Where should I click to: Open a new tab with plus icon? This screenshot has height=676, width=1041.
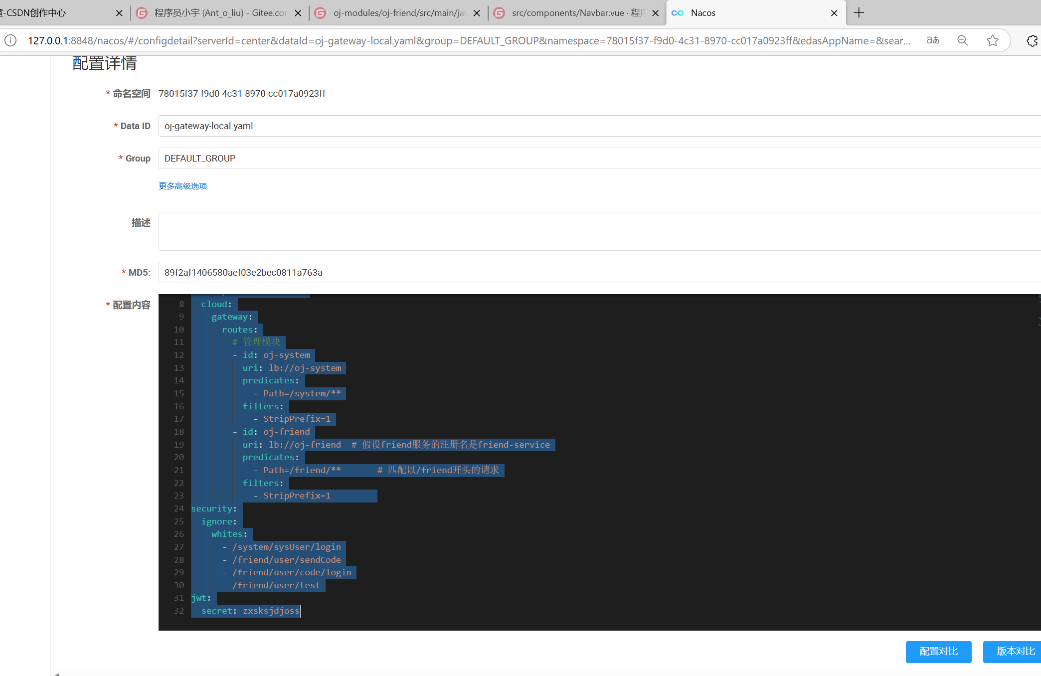coord(859,13)
